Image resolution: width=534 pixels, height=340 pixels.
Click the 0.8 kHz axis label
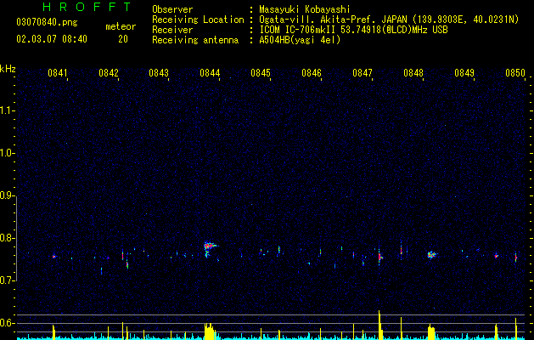coord(8,238)
